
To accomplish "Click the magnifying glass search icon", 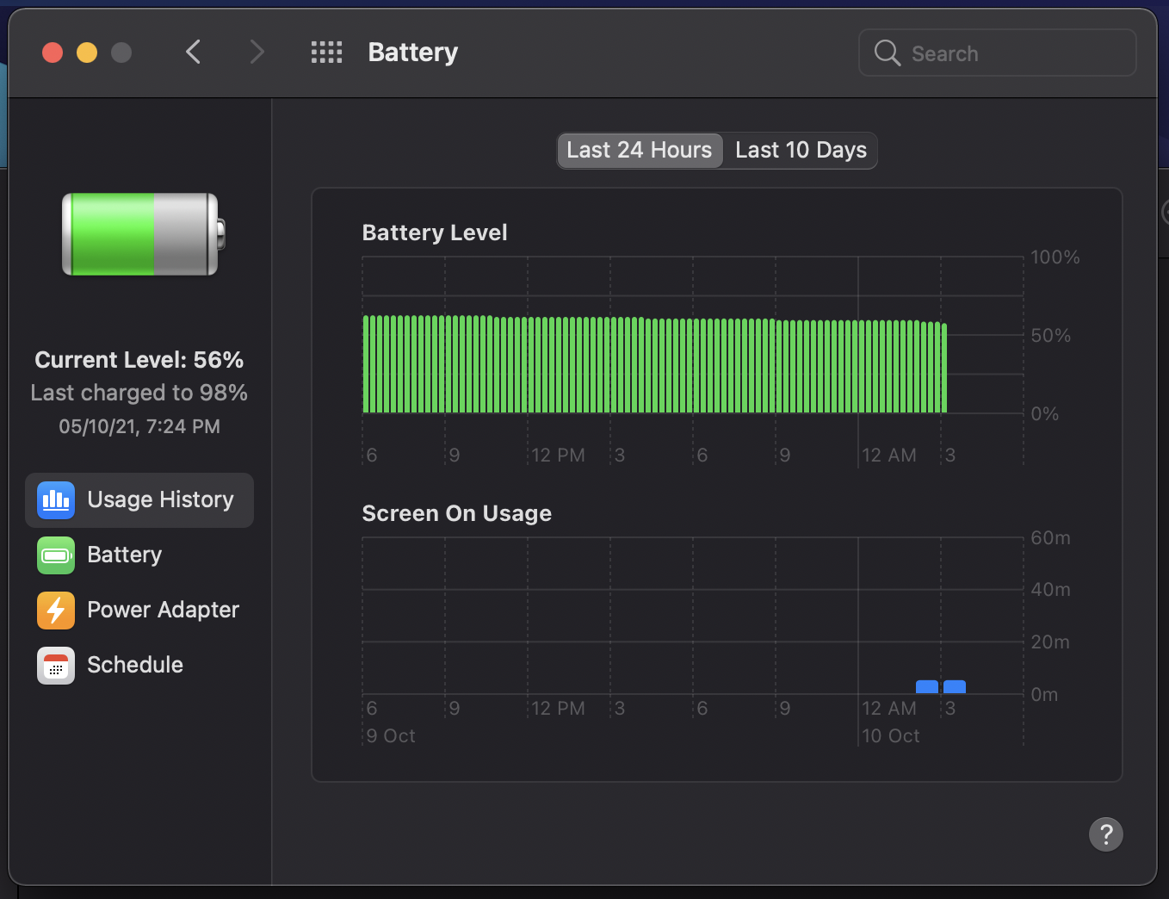I will [888, 53].
